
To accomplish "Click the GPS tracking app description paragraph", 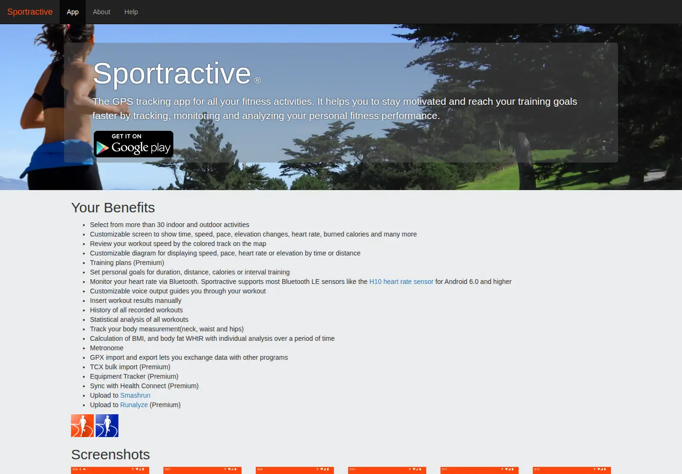I will click(x=335, y=109).
